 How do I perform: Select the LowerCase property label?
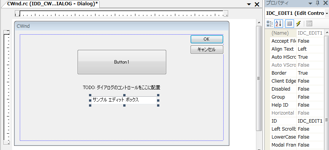point(283,137)
